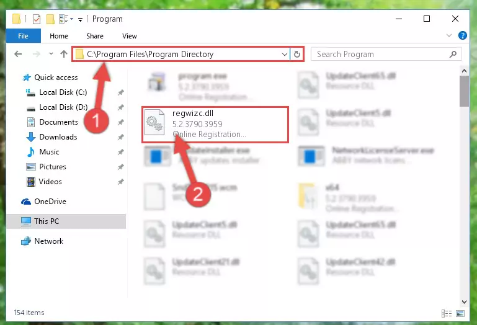Select the program.exe file
477x325 pixels.
202,86
